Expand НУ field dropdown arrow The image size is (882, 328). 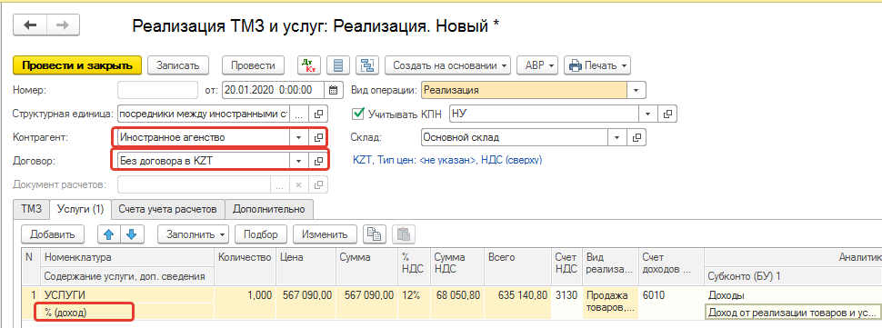point(648,114)
